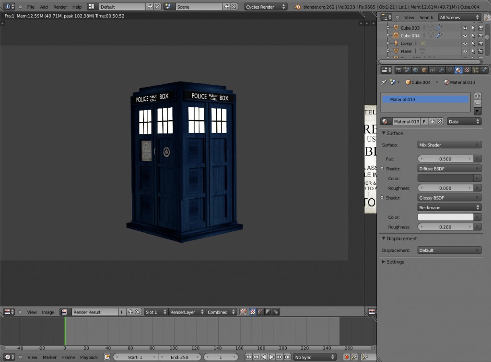Image resolution: width=491 pixels, height=362 pixels.
Task: Open the Image menu in editor footer
Action: 48,312
